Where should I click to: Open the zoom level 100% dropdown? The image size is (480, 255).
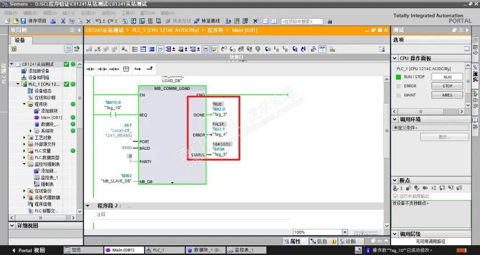click(345, 232)
